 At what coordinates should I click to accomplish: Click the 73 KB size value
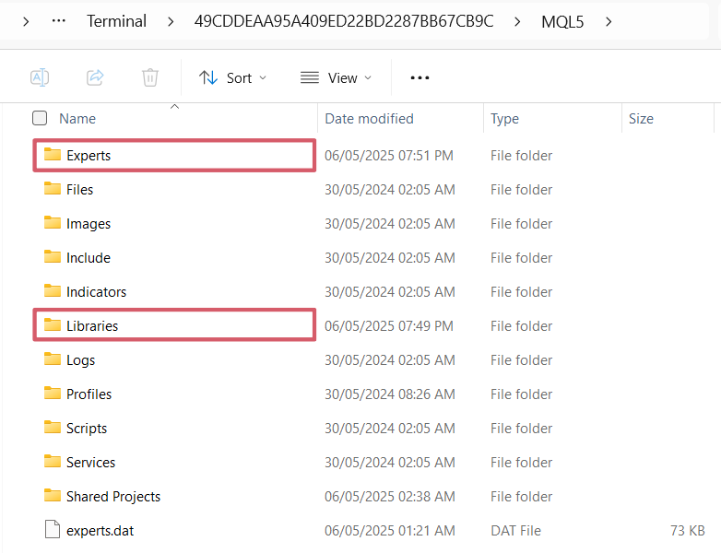[x=688, y=531]
